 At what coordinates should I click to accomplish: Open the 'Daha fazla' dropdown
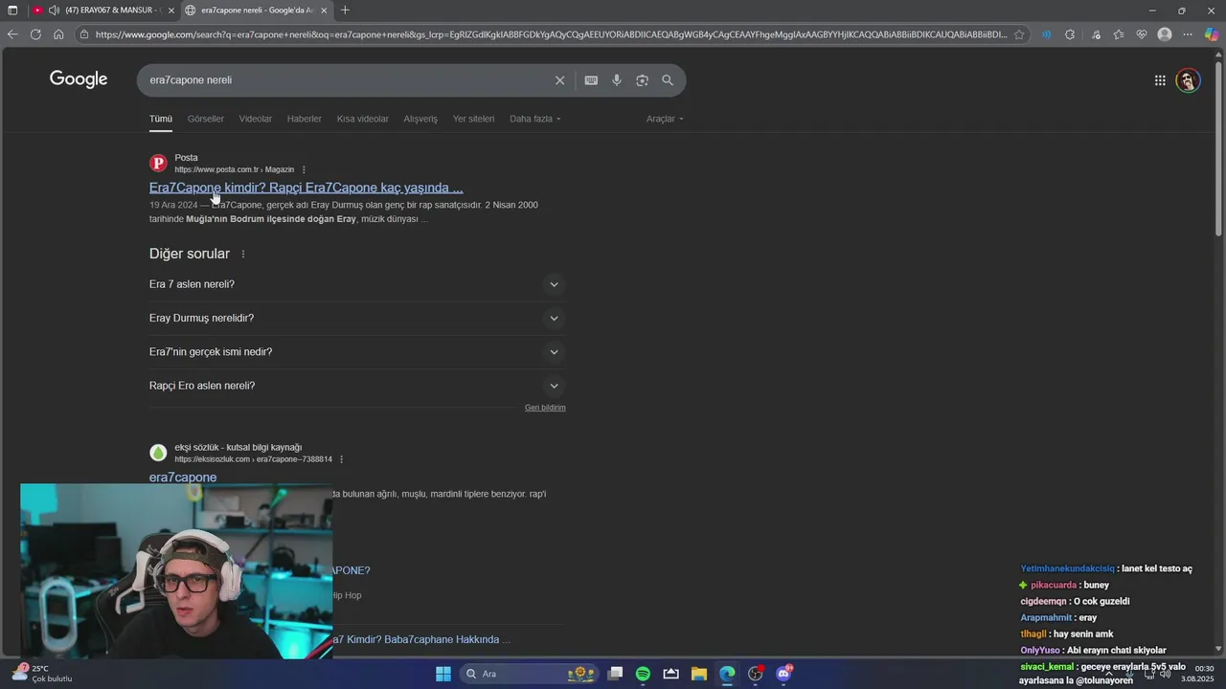tap(535, 119)
